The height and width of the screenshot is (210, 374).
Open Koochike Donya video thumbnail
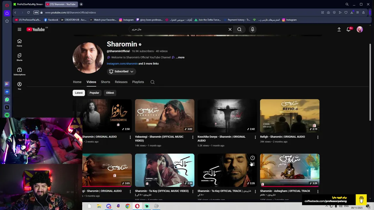point(227,116)
